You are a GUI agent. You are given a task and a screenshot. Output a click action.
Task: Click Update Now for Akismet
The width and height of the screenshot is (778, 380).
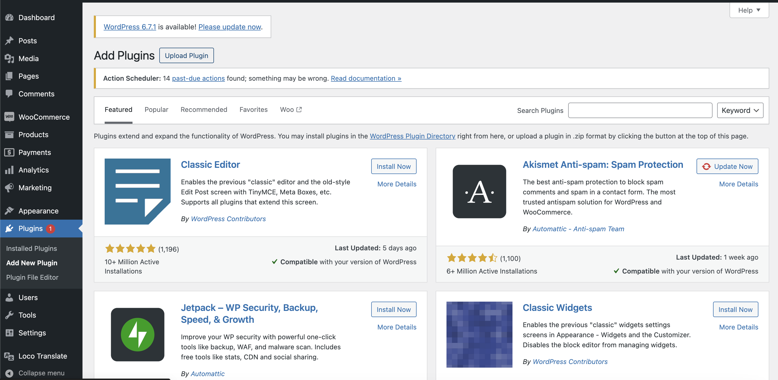pos(727,167)
